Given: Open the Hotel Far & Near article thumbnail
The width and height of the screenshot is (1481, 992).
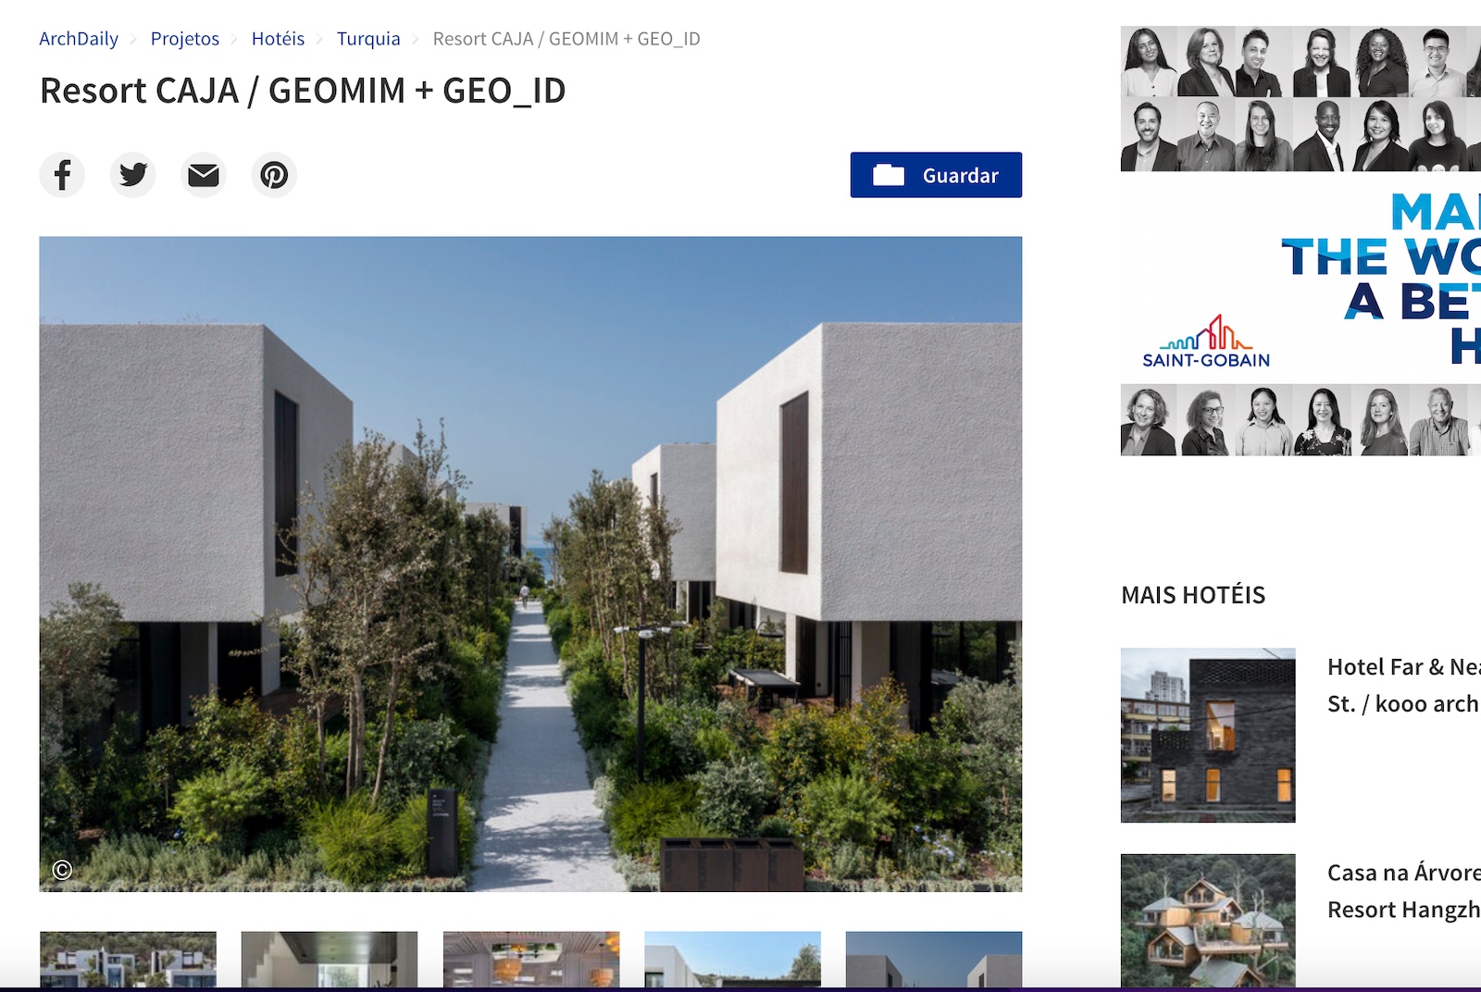Looking at the screenshot, I should pyautogui.click(x=1208, y=735).
